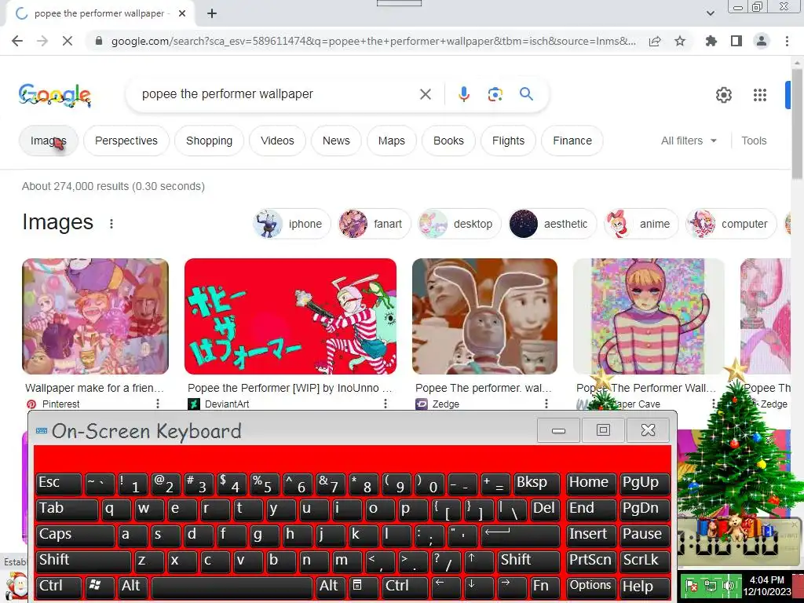Expand the All filters dropdown

(x=689, y=141)
